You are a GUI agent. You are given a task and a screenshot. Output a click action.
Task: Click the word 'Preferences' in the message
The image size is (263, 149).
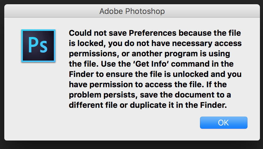pos(153,33)
